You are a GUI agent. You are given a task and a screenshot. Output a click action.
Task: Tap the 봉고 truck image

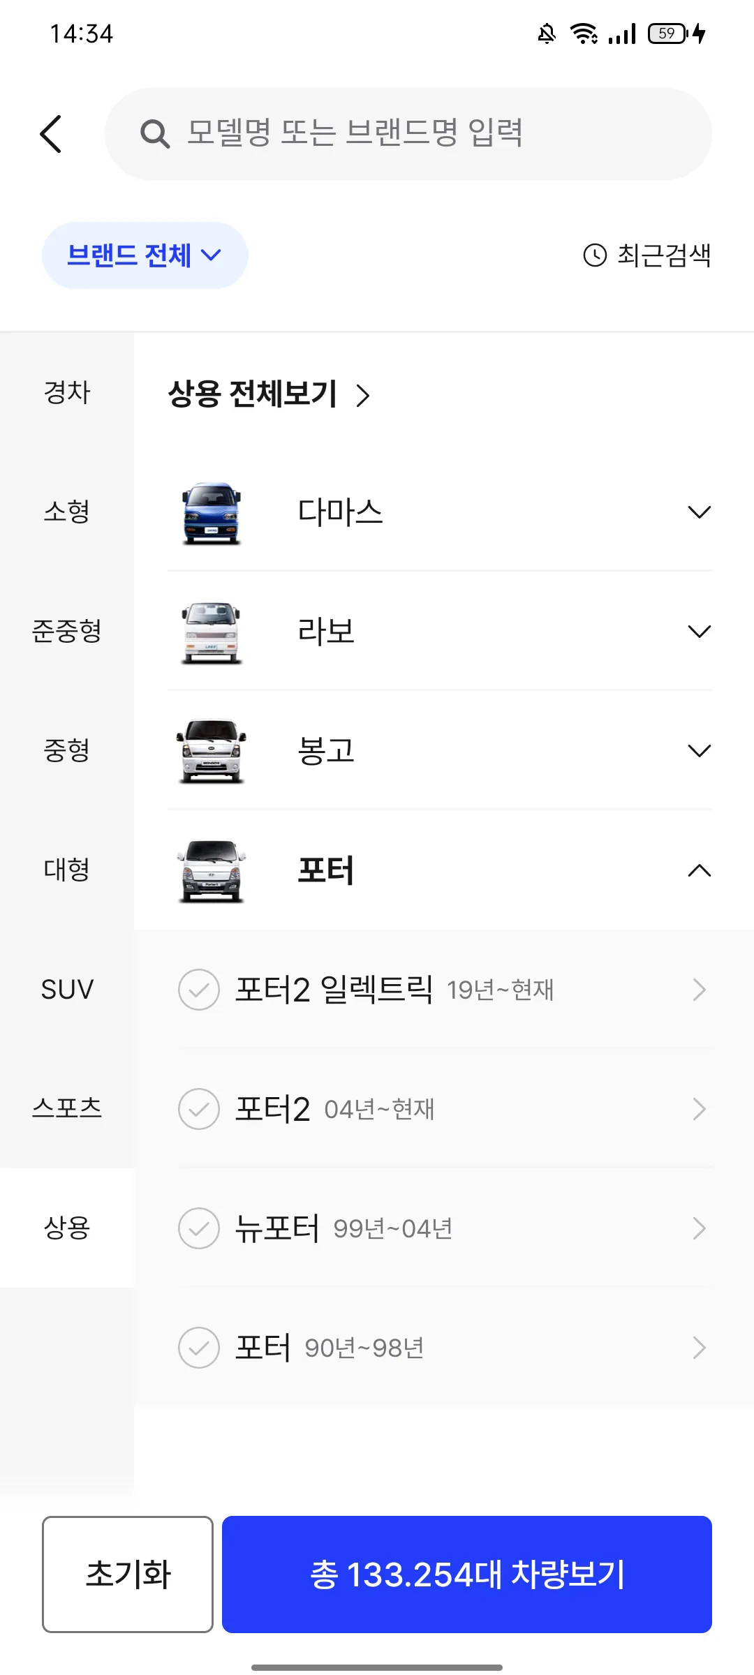click(212, 751)
